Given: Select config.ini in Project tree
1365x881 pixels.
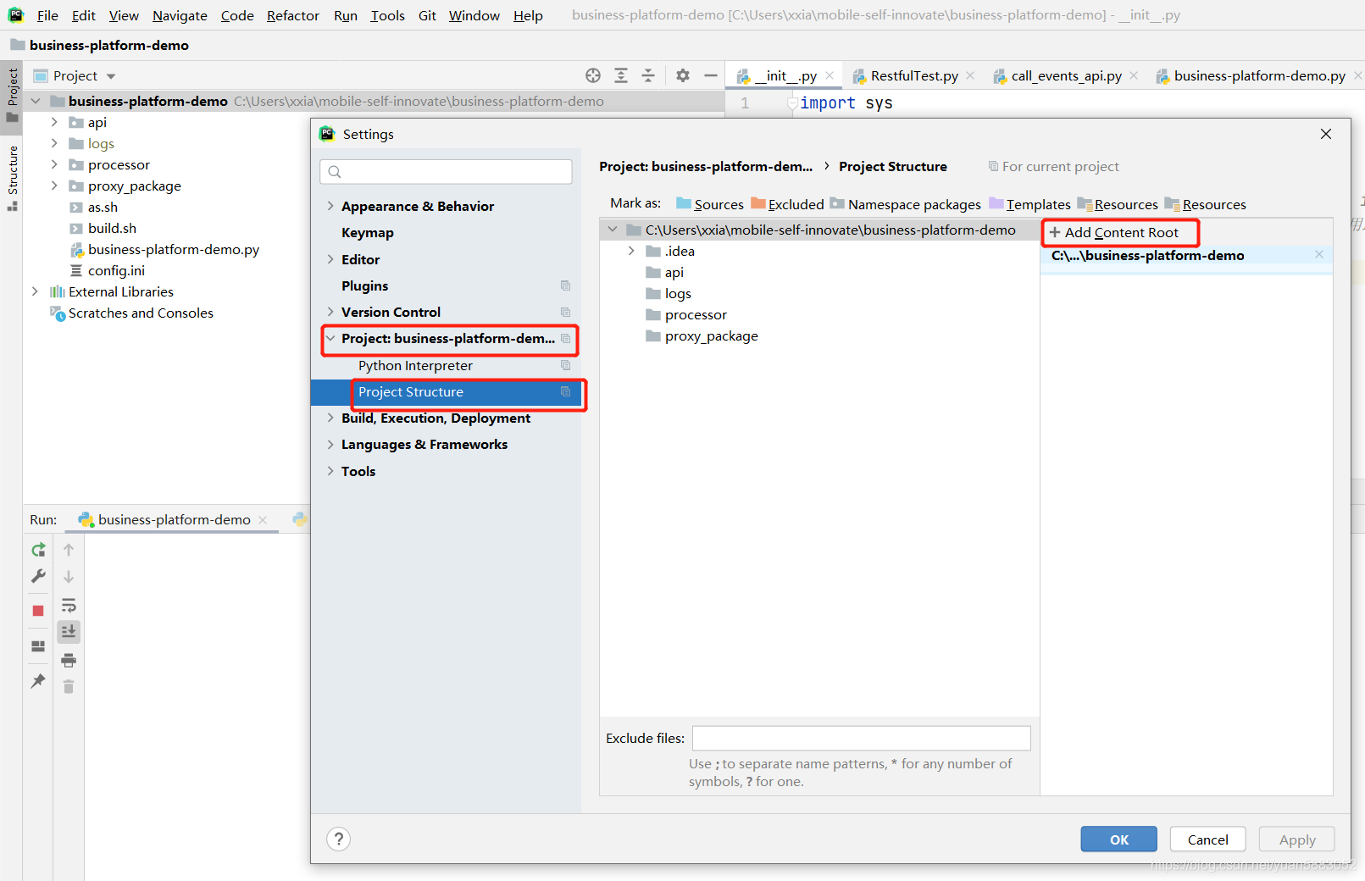Looking at the screenshot, I should pyautogui.click(x=116, y=270).
